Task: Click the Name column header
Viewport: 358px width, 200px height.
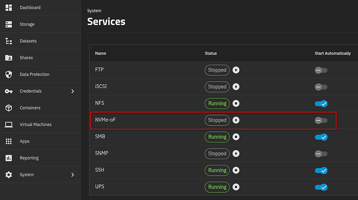Action: point(101,54)
